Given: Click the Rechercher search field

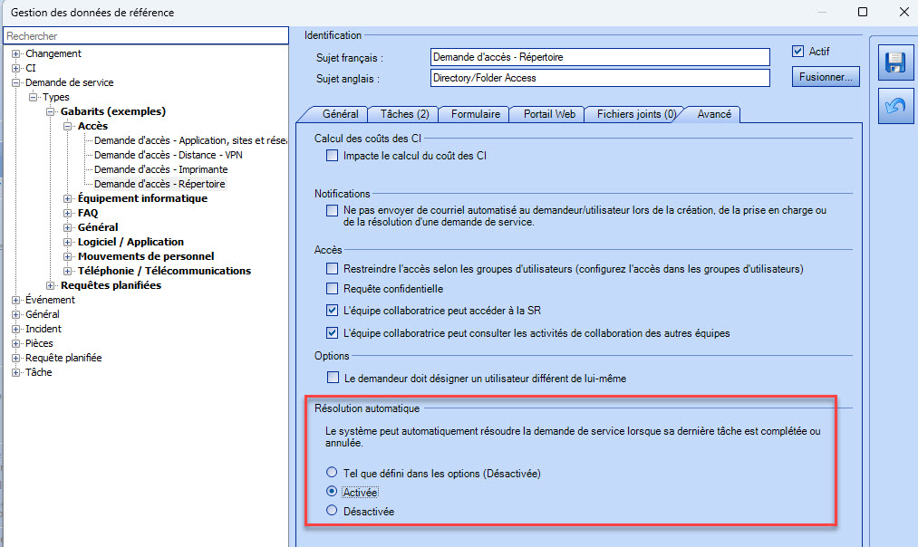Looking at the screenshot, I should (x=145, y=36).
